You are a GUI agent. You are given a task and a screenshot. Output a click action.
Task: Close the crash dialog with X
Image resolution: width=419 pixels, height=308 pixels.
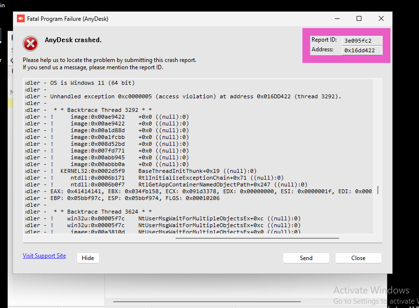(x=381, y=19)
